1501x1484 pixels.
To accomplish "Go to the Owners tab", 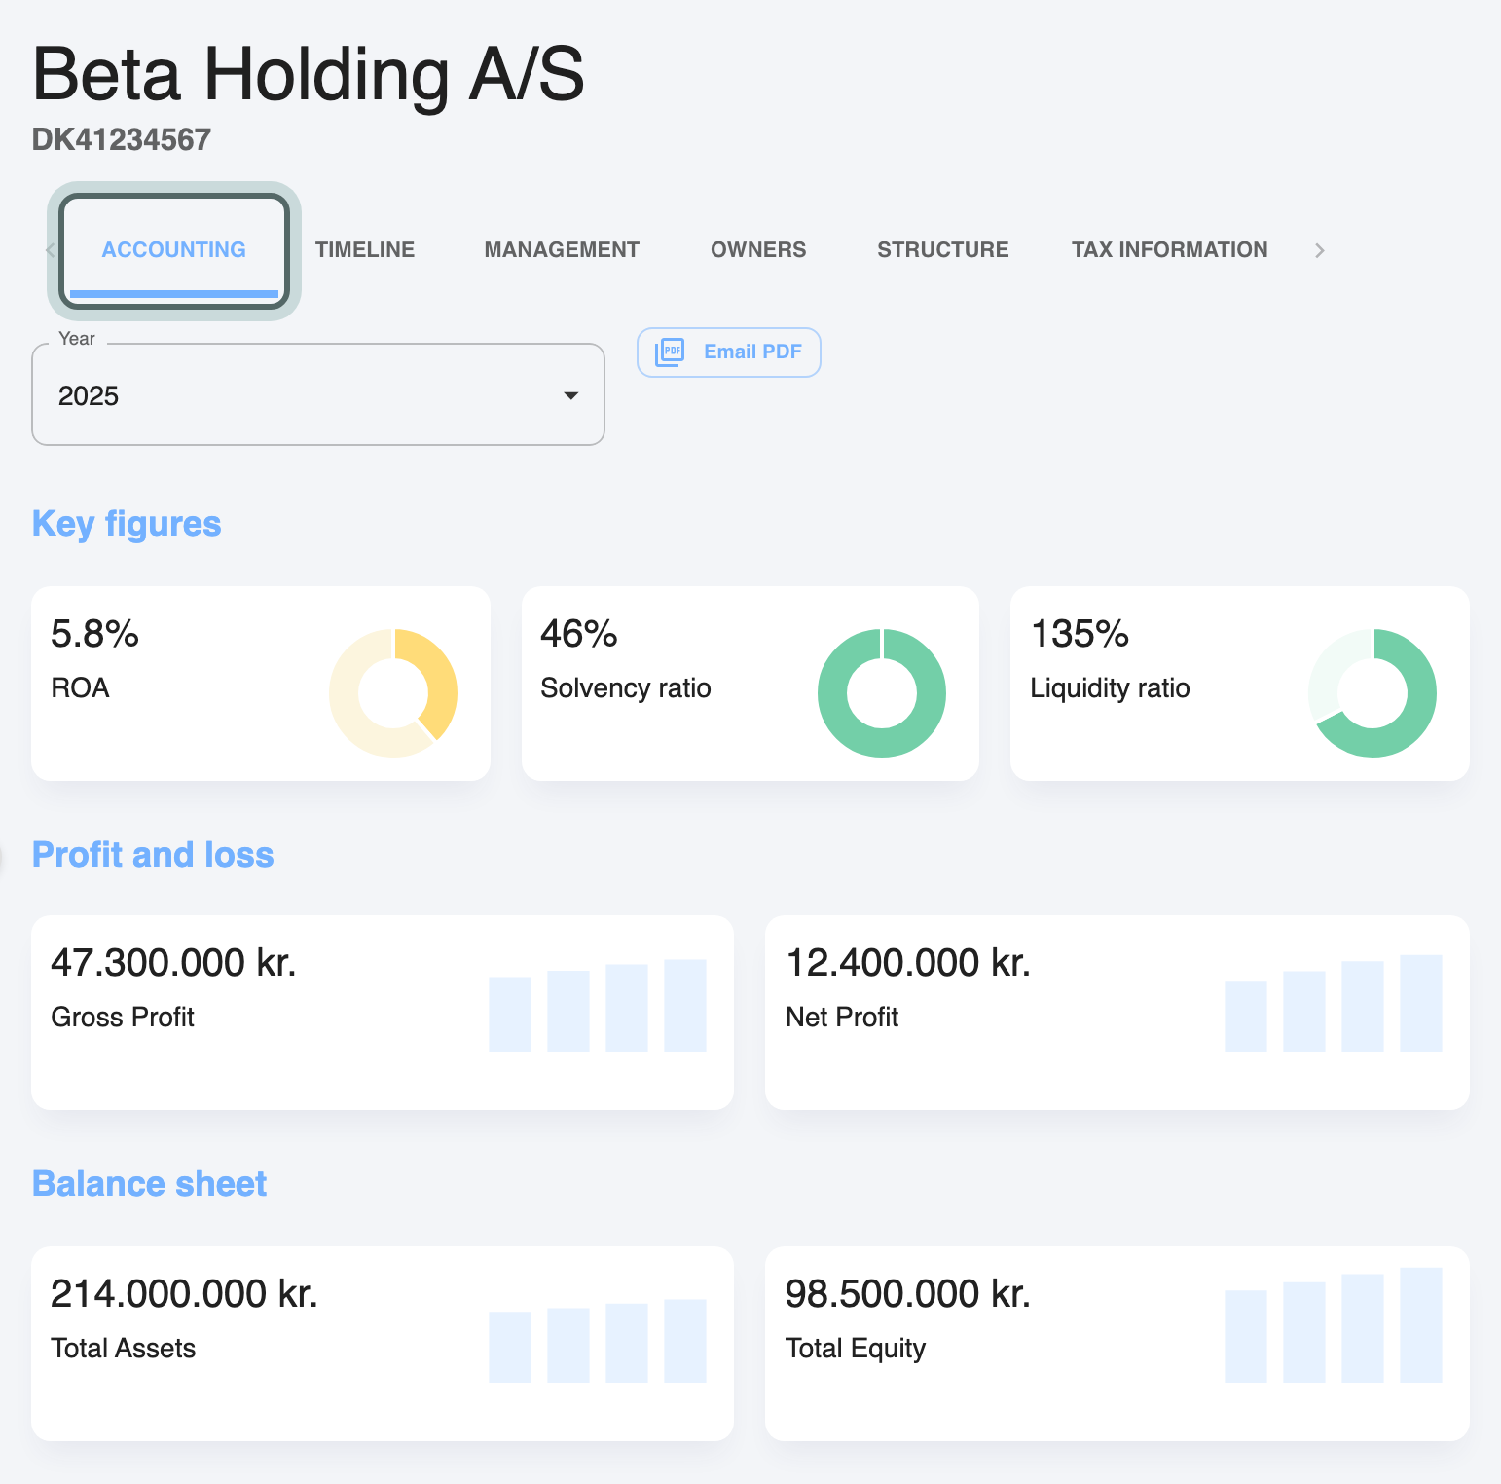I will pos(758,250).
